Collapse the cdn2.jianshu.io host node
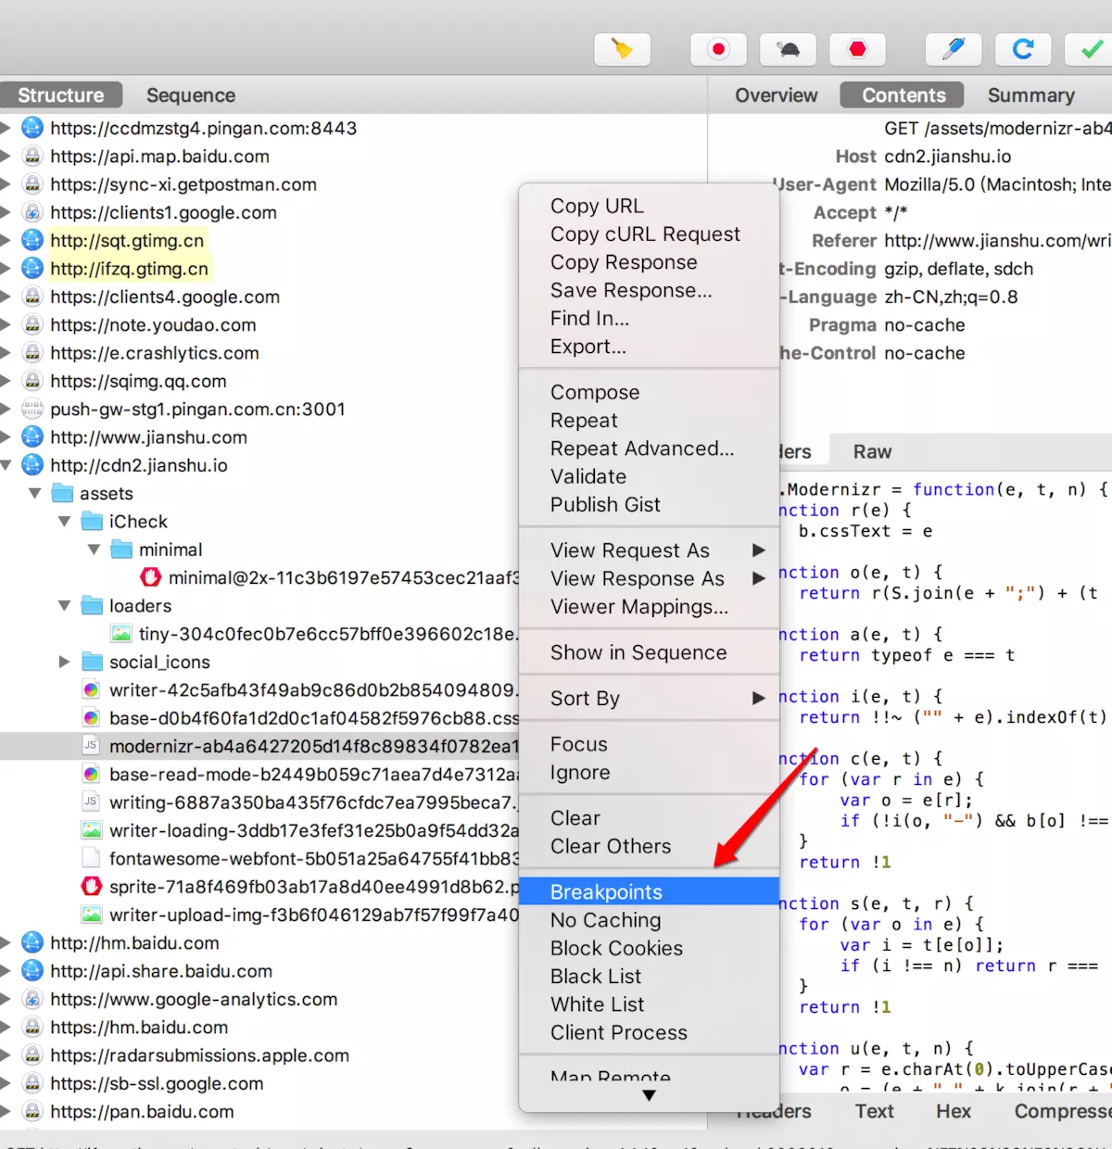This screenshot has height=1149, width=1112. click(x=6, y=465)
